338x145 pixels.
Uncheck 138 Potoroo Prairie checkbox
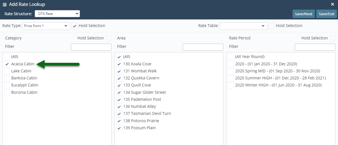tap(119, 121)
